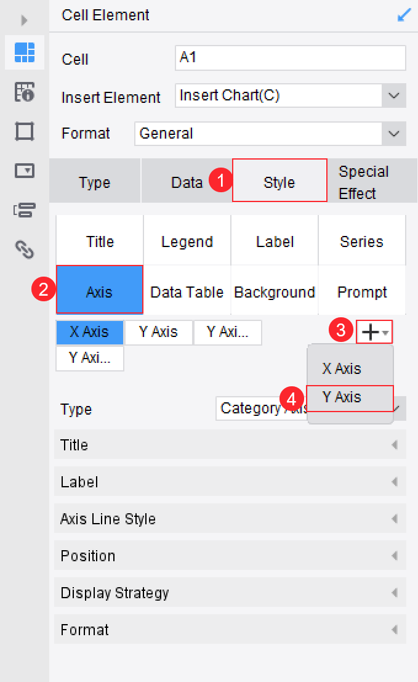Expand the collapsed sidebar arrow
The width and height of the screenshot is (418, 682).
[25, 20]
